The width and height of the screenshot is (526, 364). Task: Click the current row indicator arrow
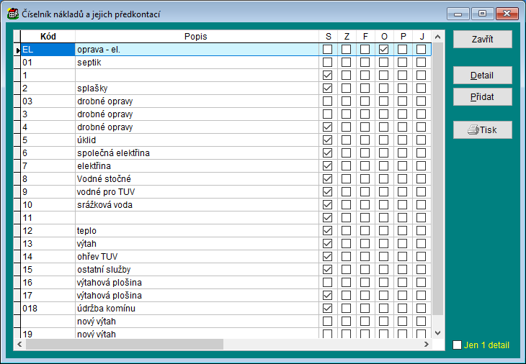tap(17, 50)
